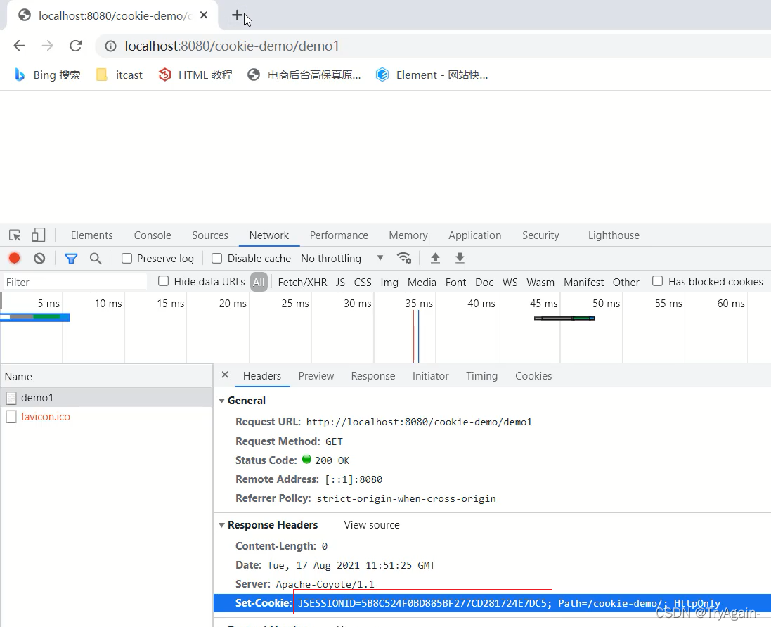Switch to the Performance panel

click(x=339, y=235)
